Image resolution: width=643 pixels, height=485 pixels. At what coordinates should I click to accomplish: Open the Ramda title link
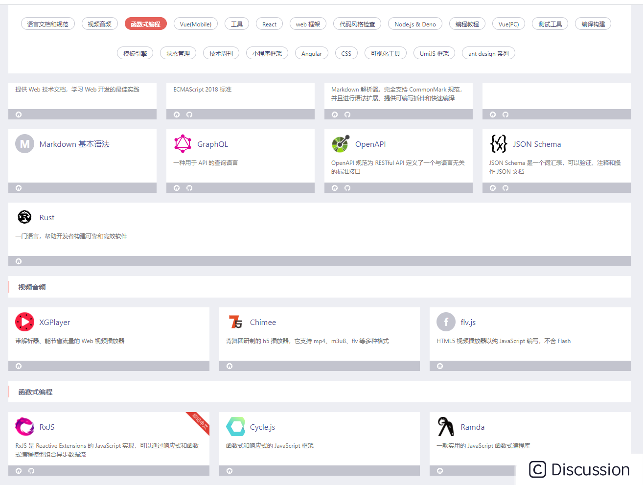tap(473, 427)
